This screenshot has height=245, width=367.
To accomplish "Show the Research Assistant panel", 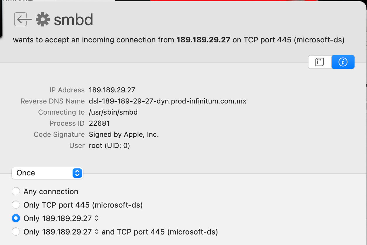I will pyautogui.click(x=320, y=62).
